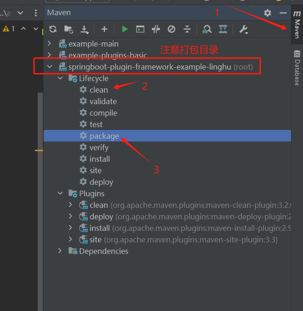Open editor tab options three-dot menu
This screenshot has width=303, height=311.
click(x=35, y=13)
